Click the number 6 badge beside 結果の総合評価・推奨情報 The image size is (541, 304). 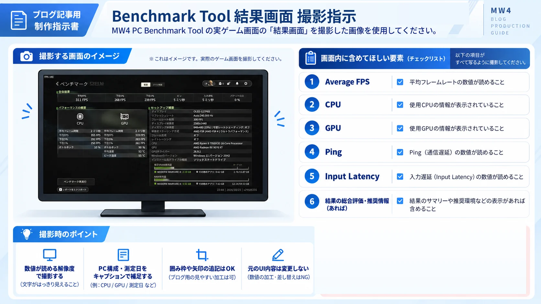click(312, 201)
